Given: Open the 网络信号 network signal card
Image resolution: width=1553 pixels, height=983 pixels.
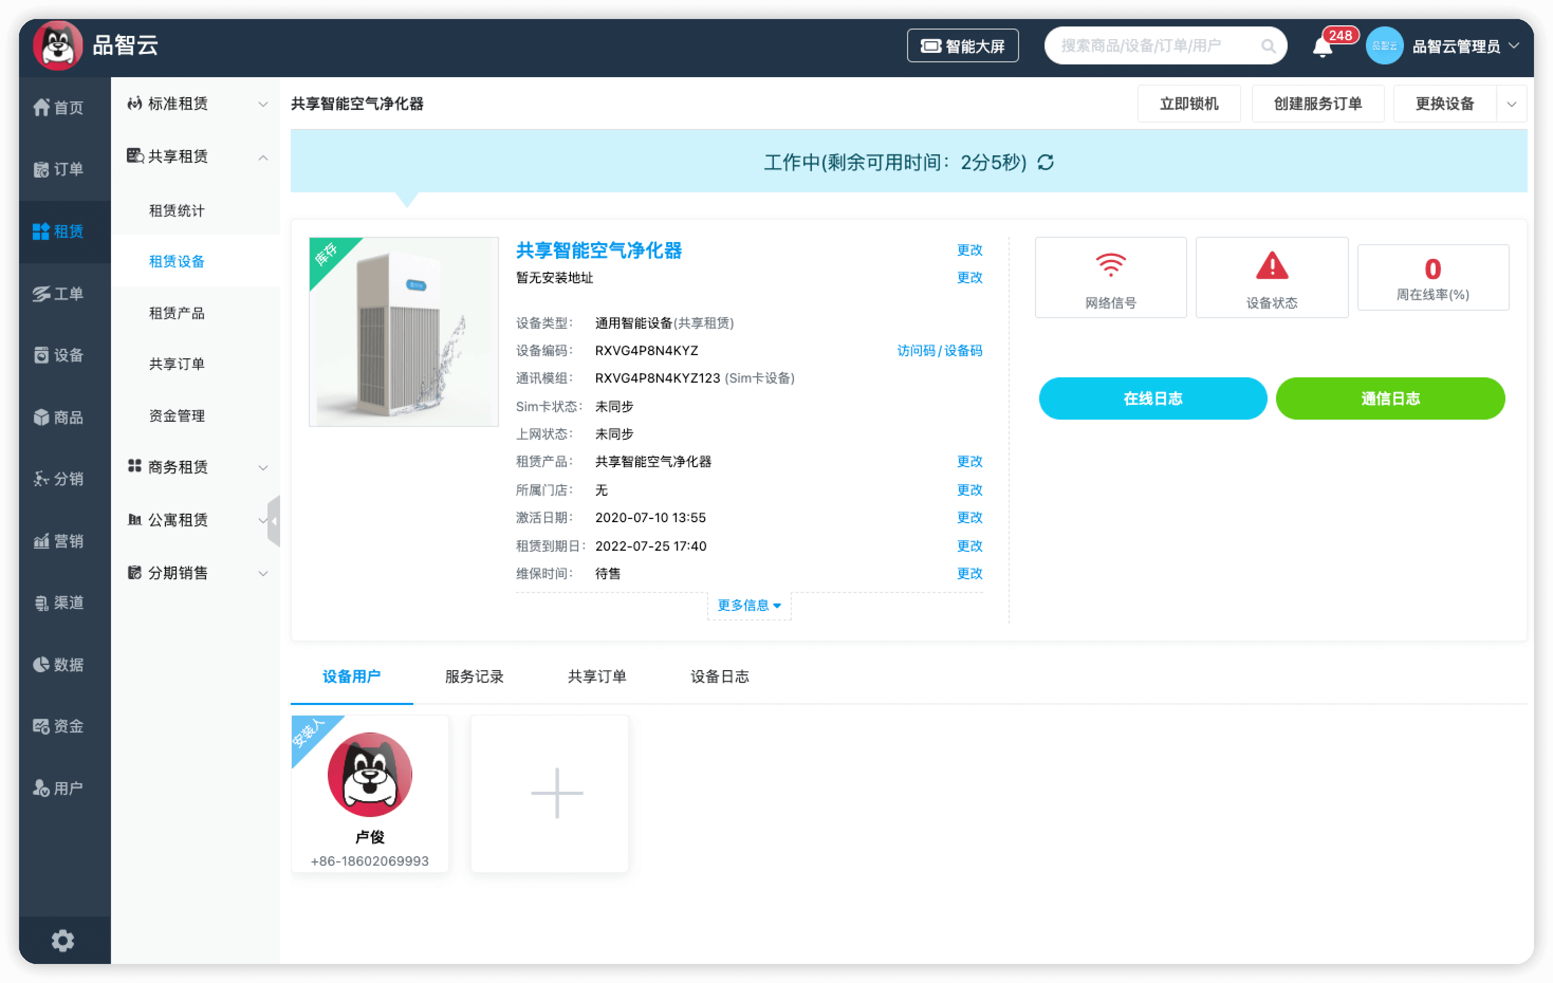Looking at the screenshot, I should (x=1110, y=277).
